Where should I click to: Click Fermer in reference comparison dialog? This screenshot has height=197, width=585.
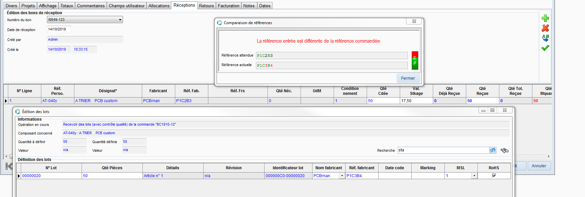pyautogui.click(x=408, y=78)
